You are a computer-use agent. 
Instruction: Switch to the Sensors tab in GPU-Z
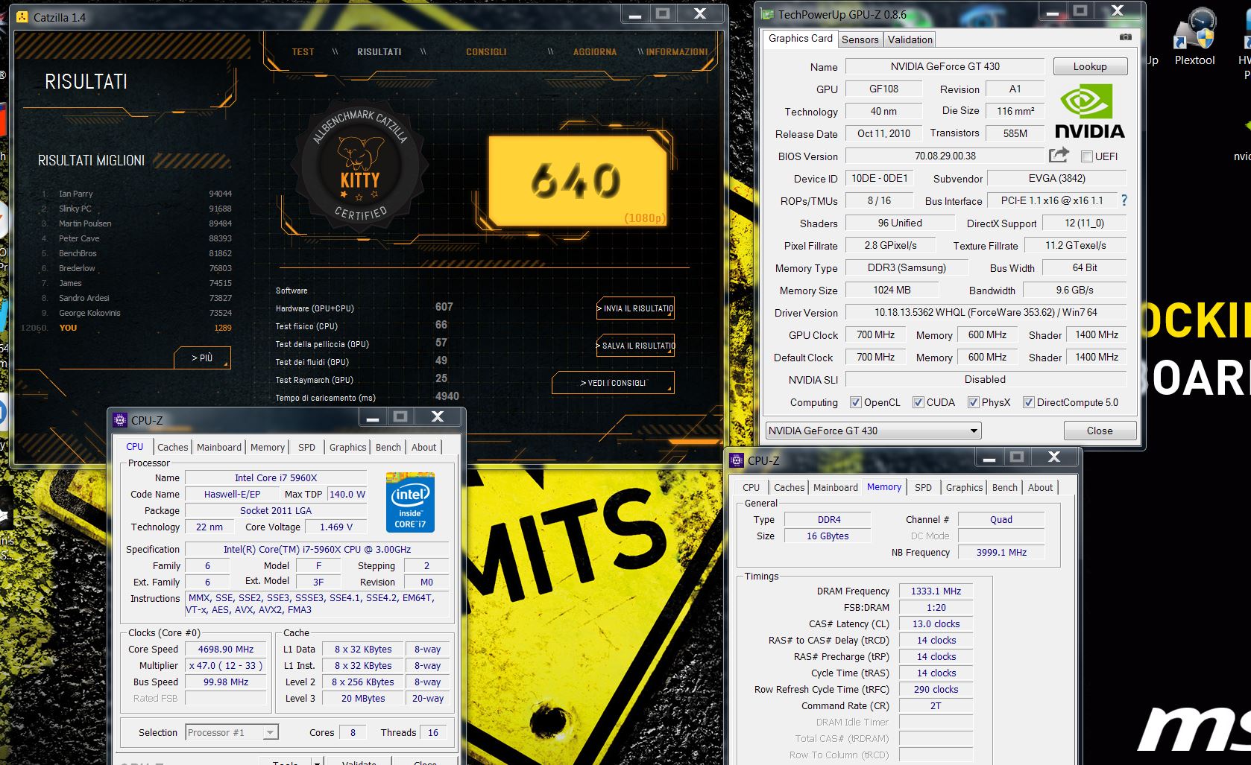click(x=860, y=39)
